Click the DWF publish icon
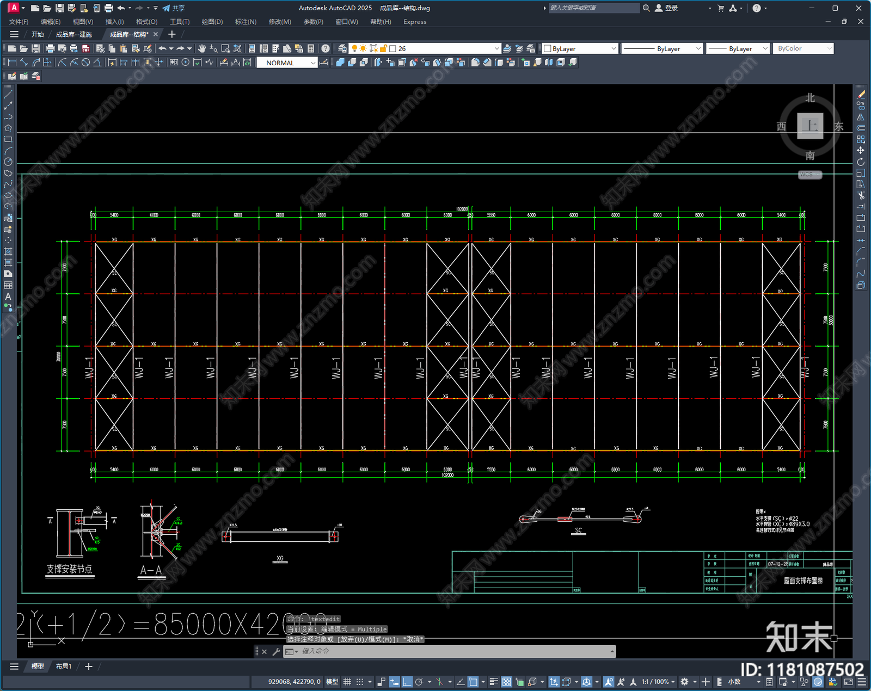 [85, 48]
